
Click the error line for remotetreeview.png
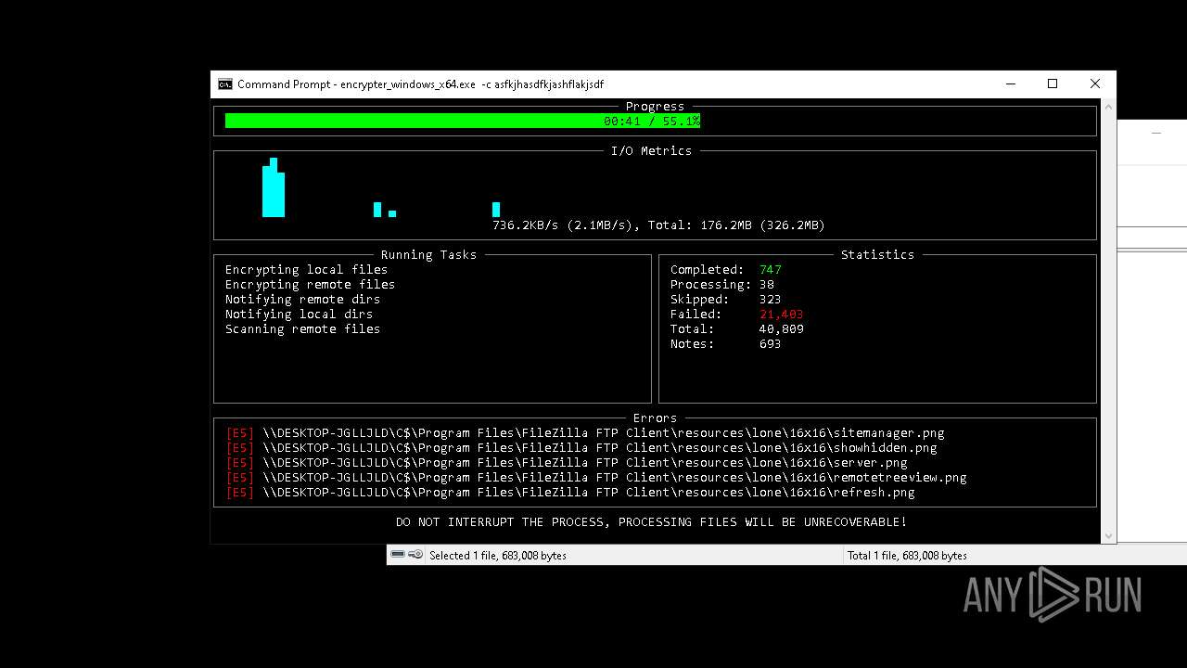click(x=596, y=478)
